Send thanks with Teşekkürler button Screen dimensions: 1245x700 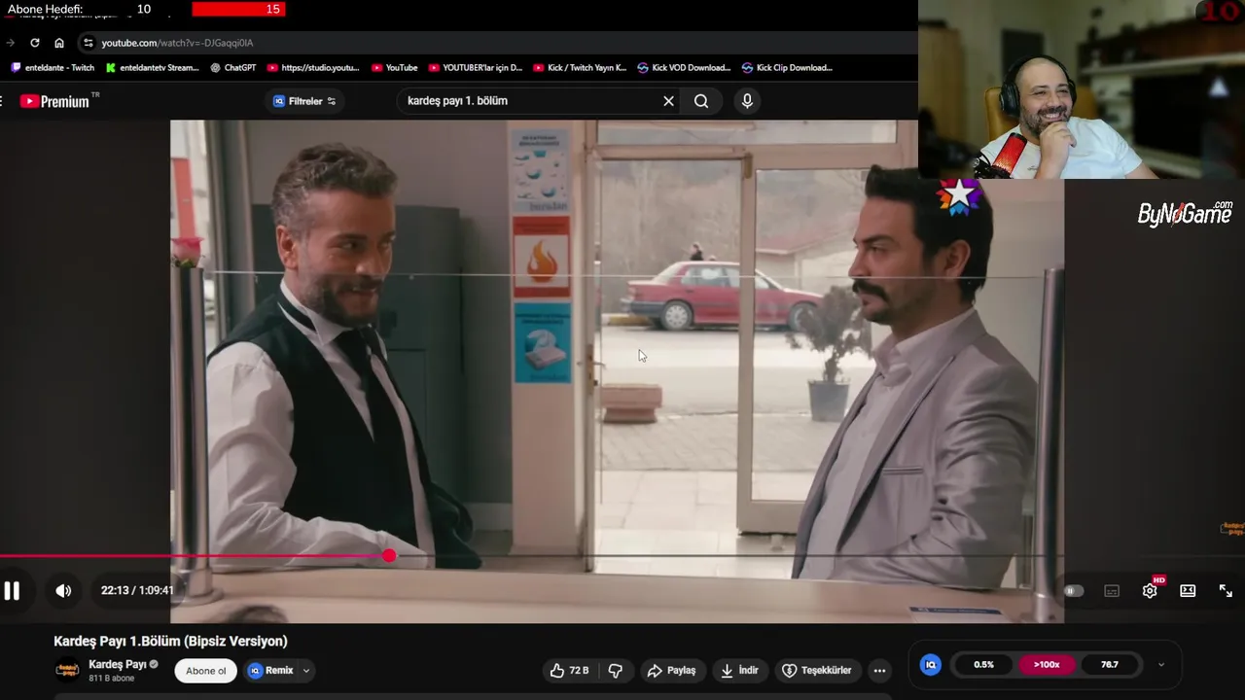817,670
